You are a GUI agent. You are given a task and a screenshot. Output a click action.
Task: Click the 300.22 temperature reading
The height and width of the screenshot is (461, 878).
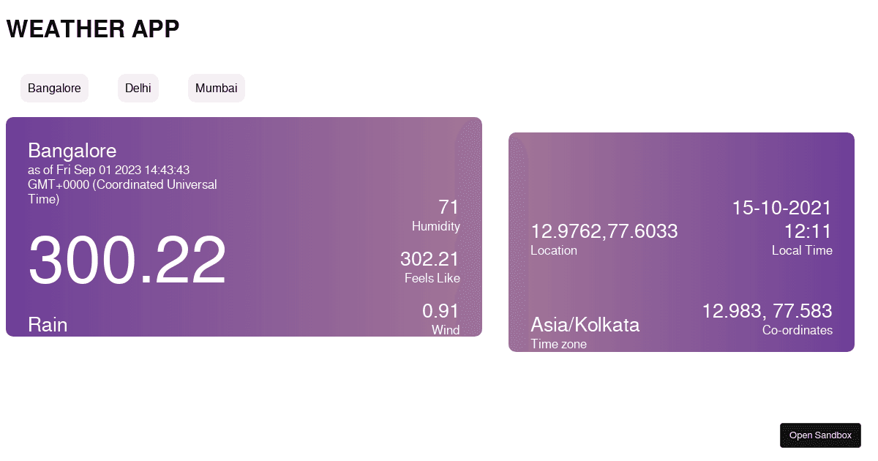coord(127,260)
